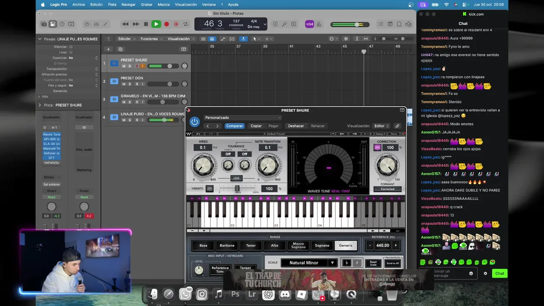Screen dimensions: 544x306
Task: Open Quick Help question-mark icon
Action: click(62, 24)
